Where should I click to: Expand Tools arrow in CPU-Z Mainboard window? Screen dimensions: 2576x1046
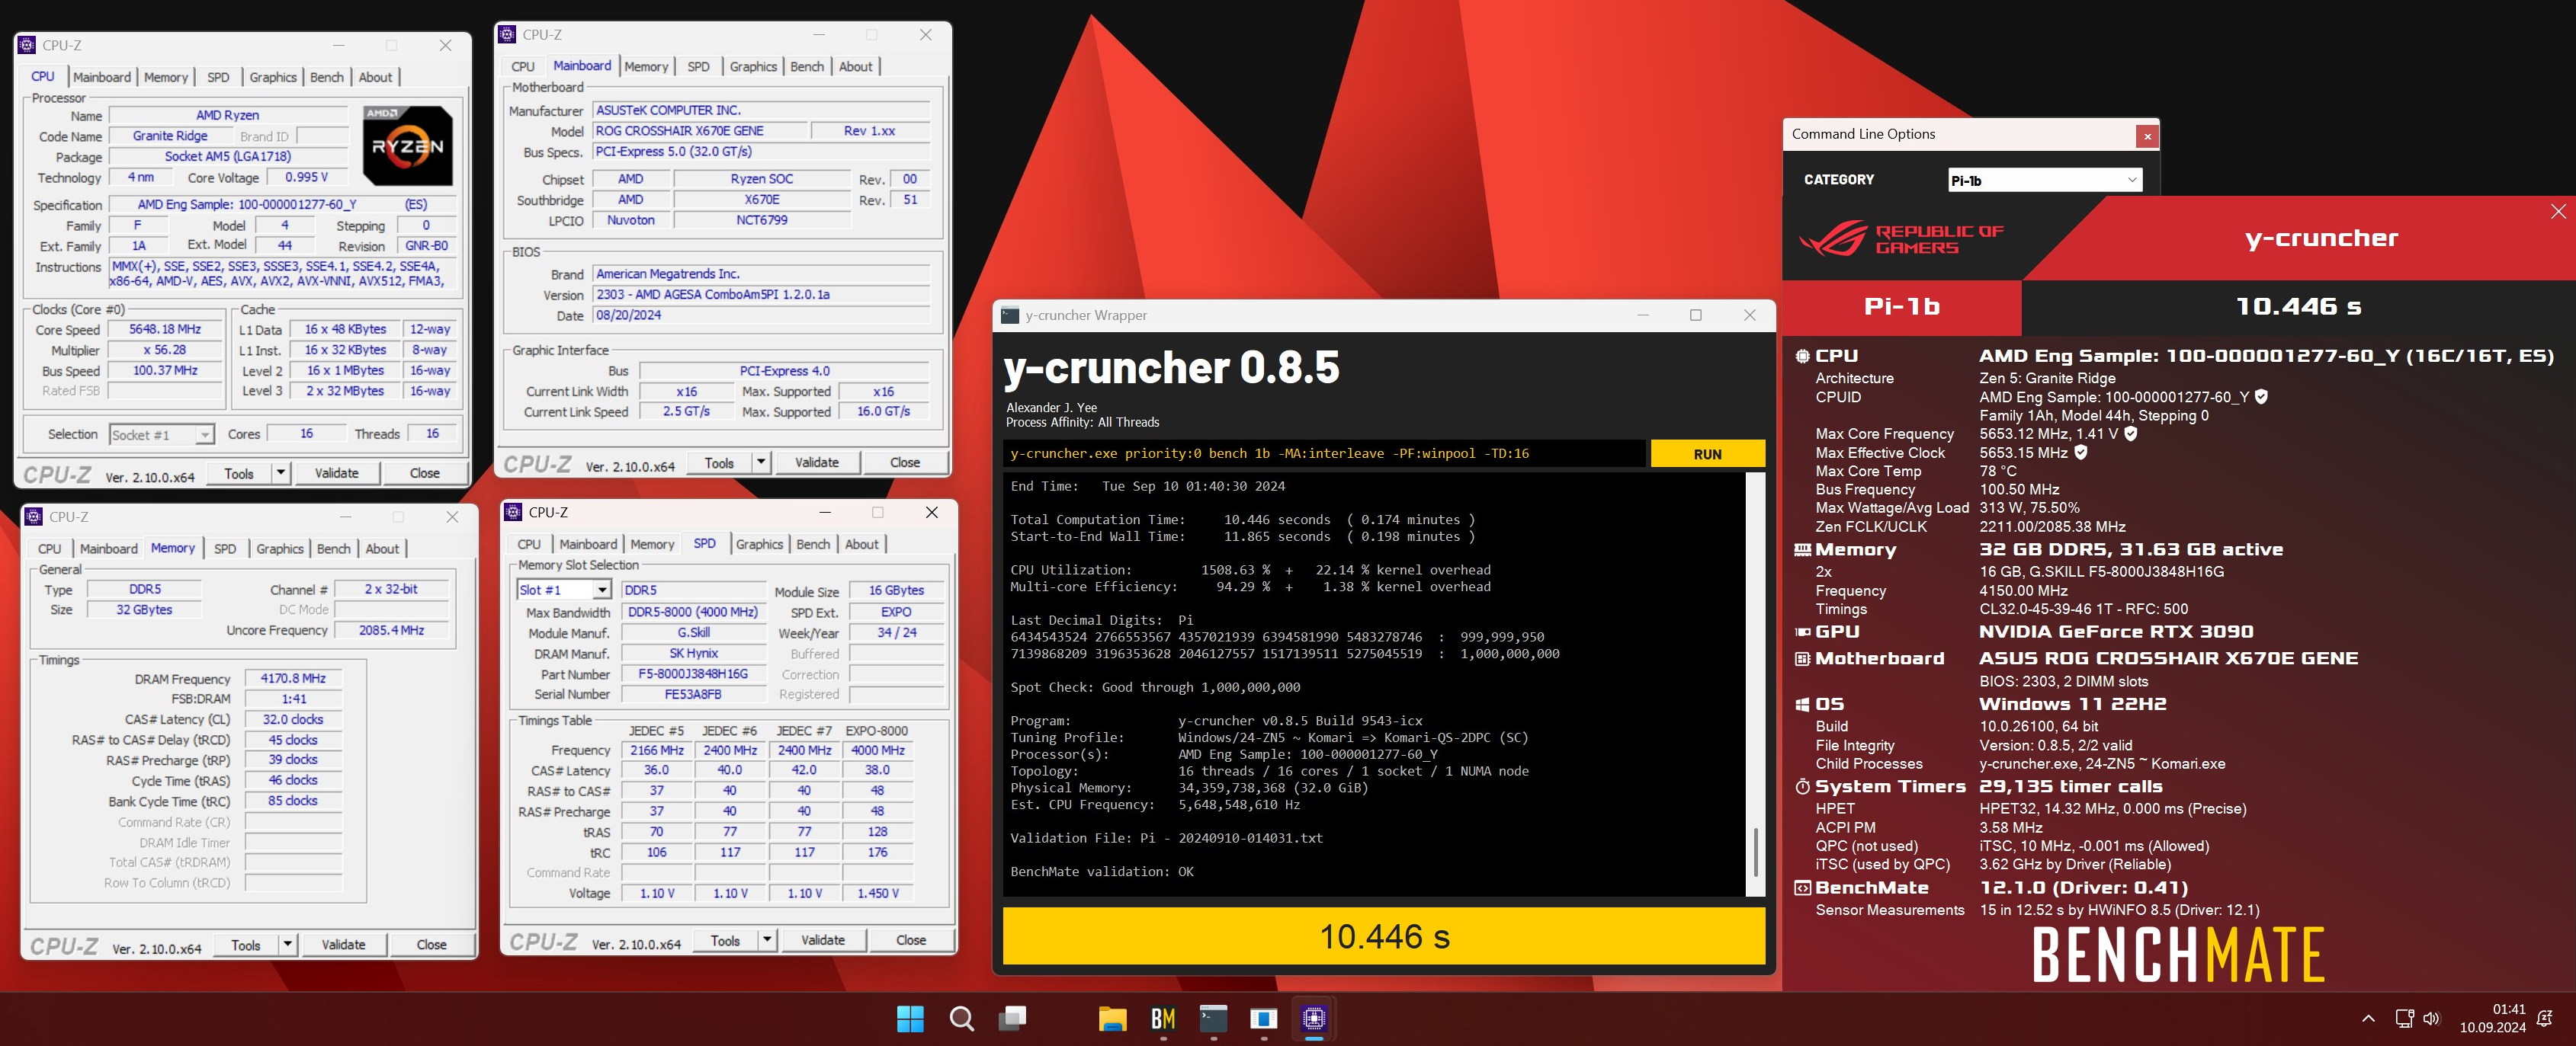(761, 462)
